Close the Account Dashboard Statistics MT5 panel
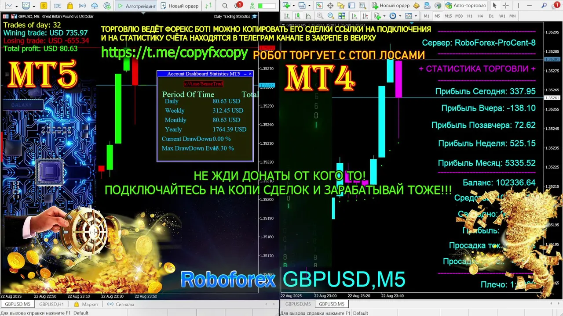The height and width of the screenshot is (316, 563). click(250, 74)
